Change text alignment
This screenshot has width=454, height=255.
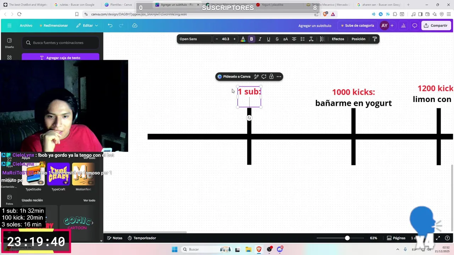(294, 39)
